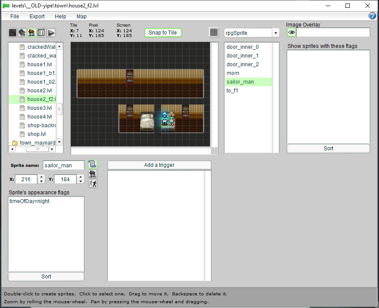This screenshot has width=379, height=308.
Task: Increment the X coordinate spinner
Action: (x=41, y=177)
